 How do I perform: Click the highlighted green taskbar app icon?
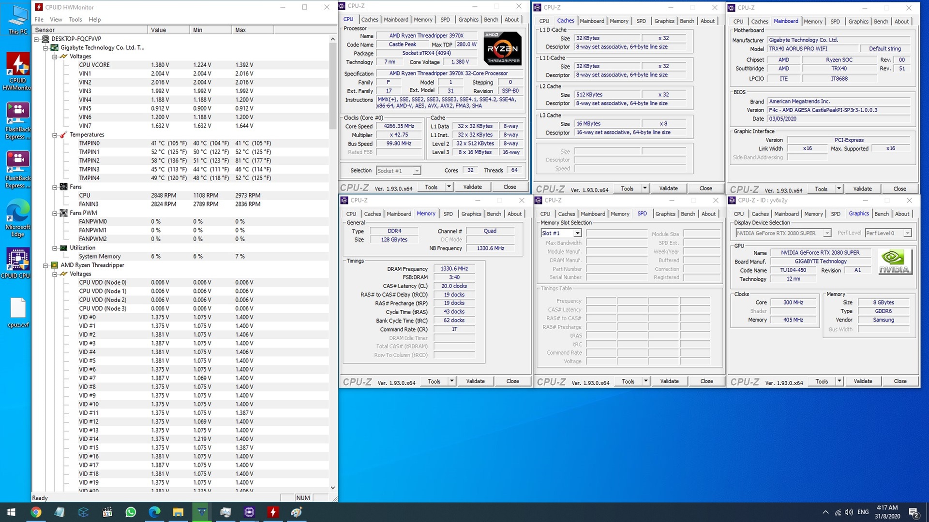pyautogui.click(x=202, y=512)
